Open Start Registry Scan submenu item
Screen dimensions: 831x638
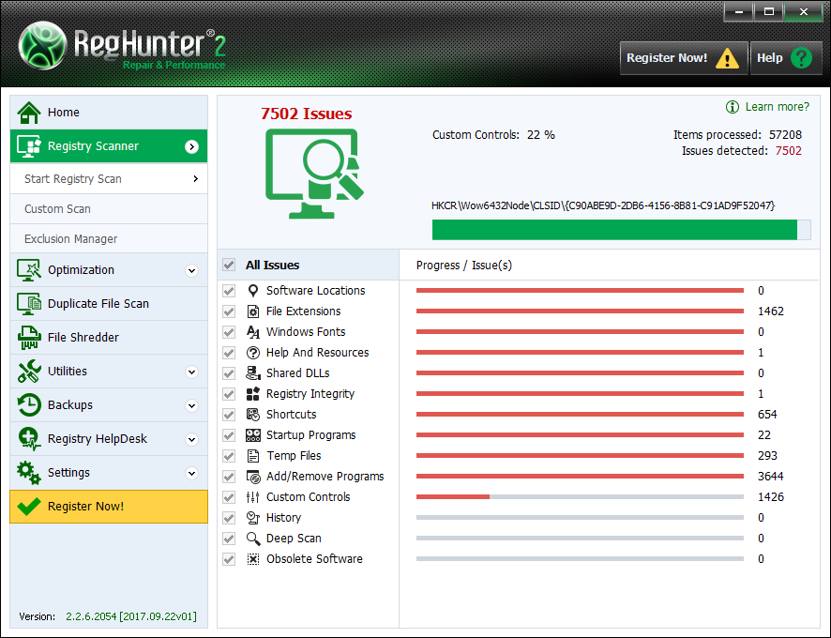point(109,178)
